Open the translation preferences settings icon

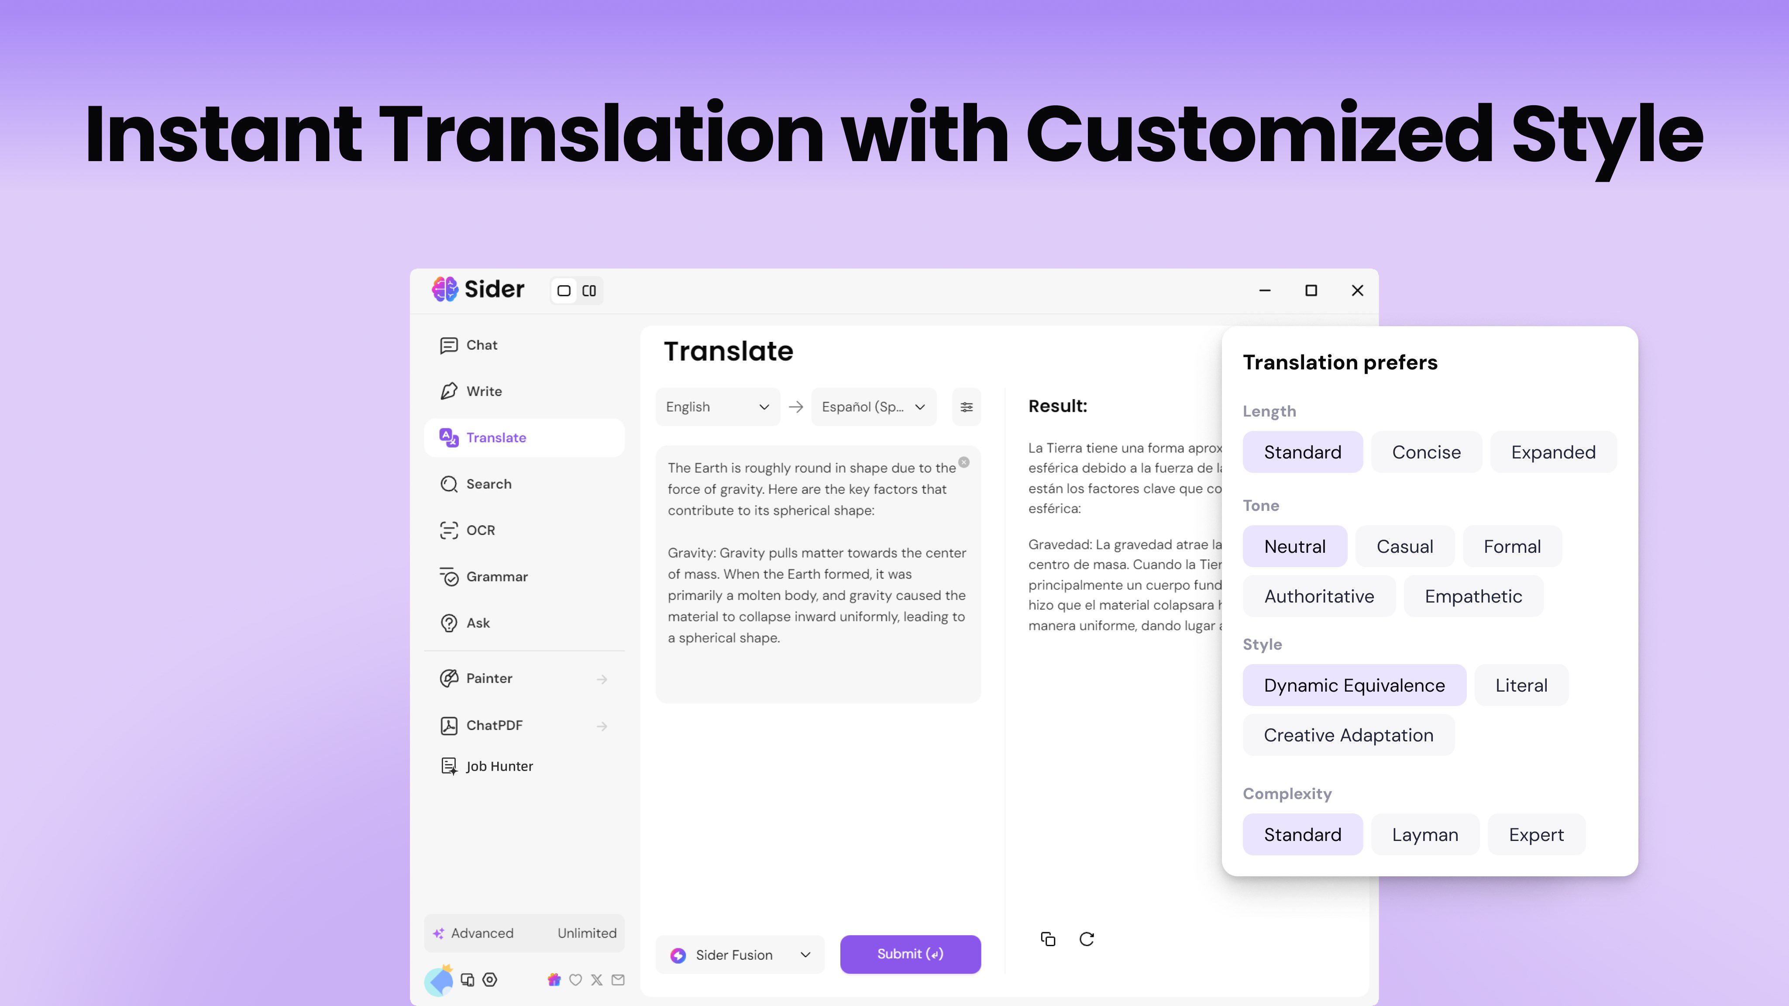pos(966,407)
